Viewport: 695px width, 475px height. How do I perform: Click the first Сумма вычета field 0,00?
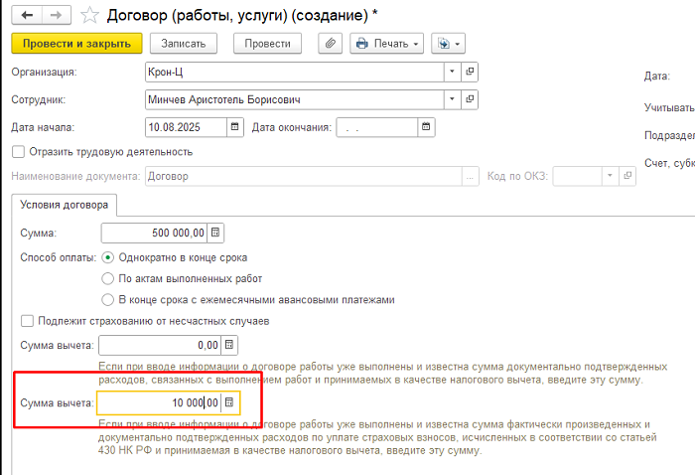160,345
